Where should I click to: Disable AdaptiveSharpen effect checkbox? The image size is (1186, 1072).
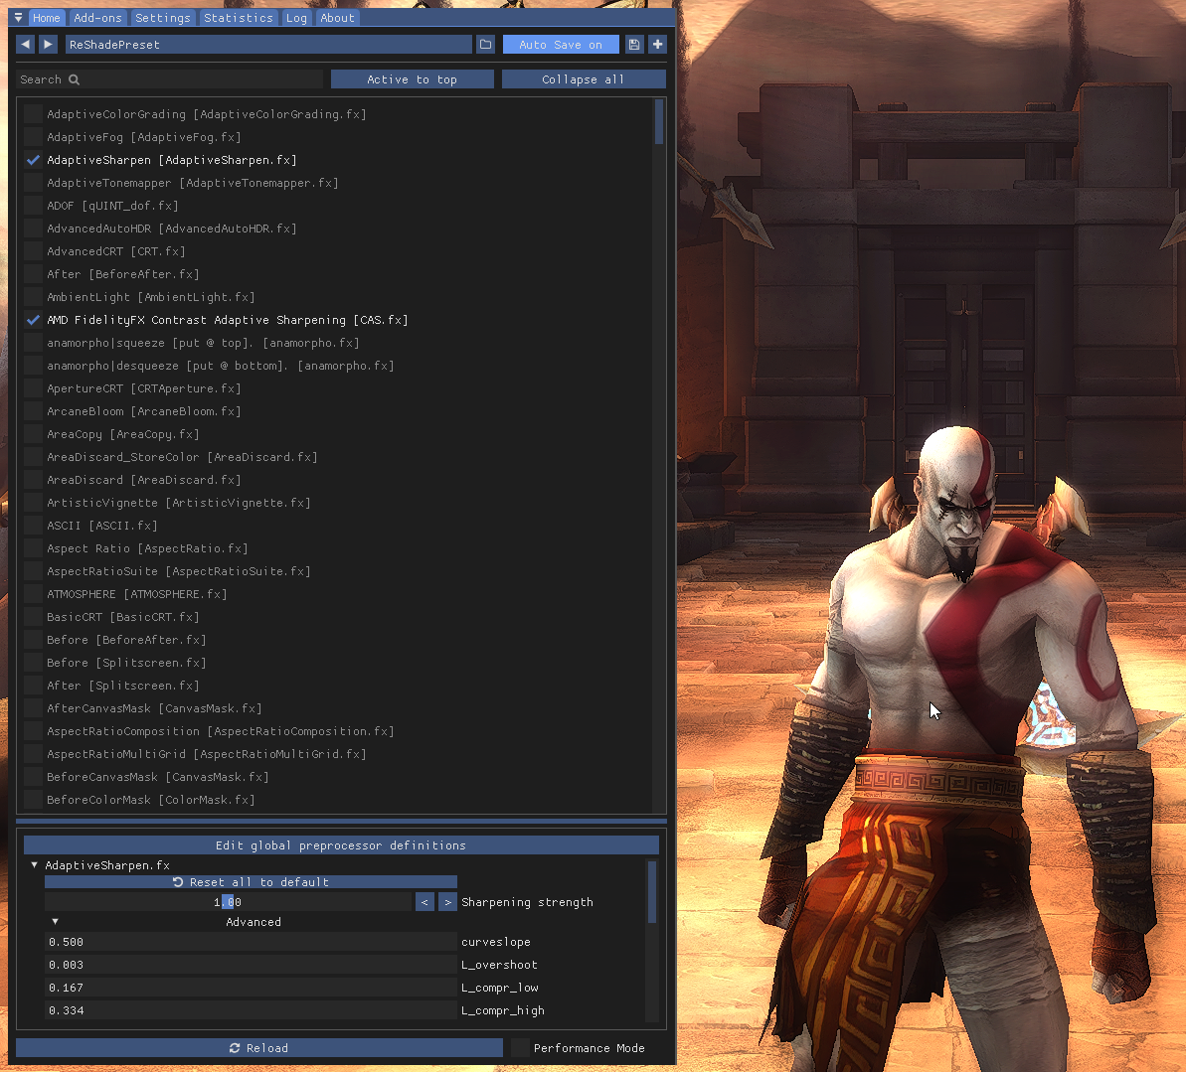(x=33, y=160)
